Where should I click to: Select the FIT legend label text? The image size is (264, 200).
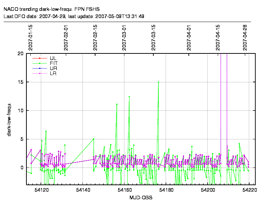click(54, 63)
